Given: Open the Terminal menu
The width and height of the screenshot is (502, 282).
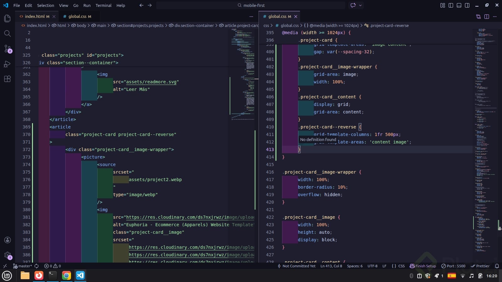Looking at the screenshot, I should tap(103, 5).
